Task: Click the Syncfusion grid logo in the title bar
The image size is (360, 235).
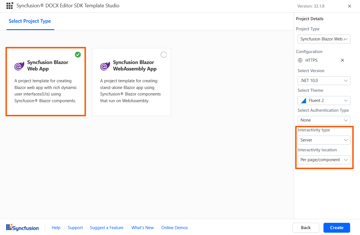Action: point(10,5)
